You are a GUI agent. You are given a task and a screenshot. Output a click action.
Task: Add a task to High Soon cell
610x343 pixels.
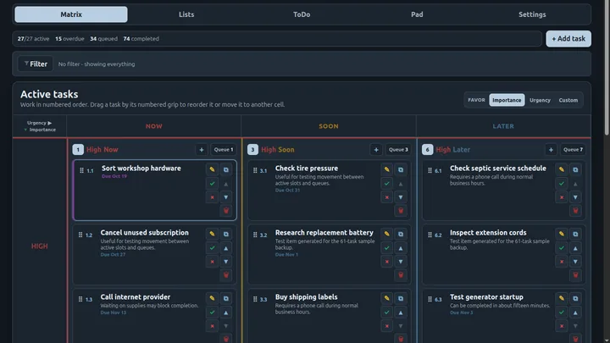click(x=376, y=149)
